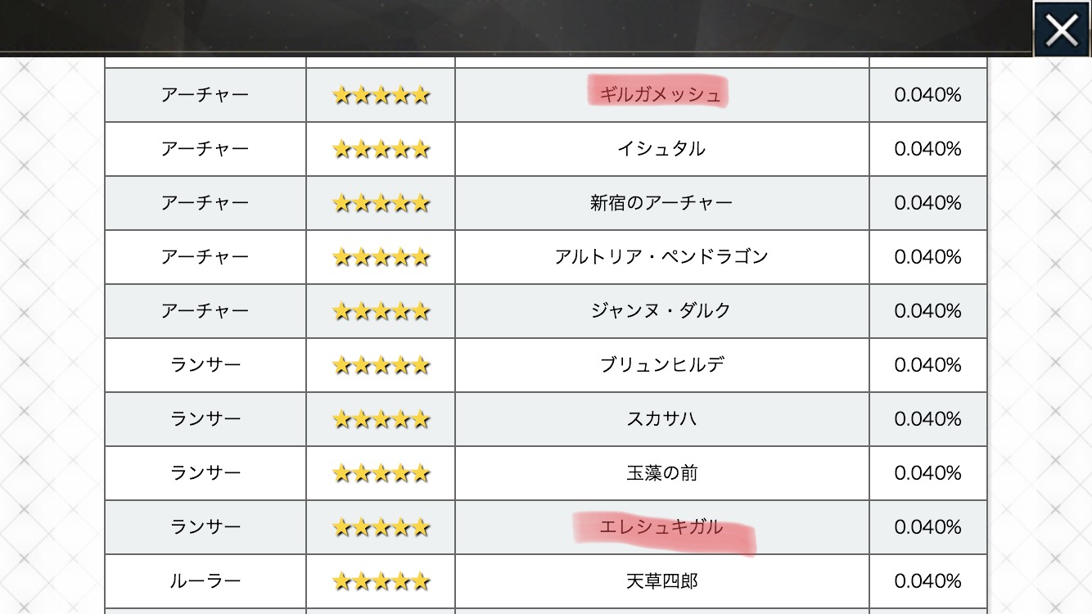The image size is (1092, 614).
Task: Click the アーチャー class cell for ジャンヌ・ダルク
Action: pyautogui.click(x=205, y=311)
